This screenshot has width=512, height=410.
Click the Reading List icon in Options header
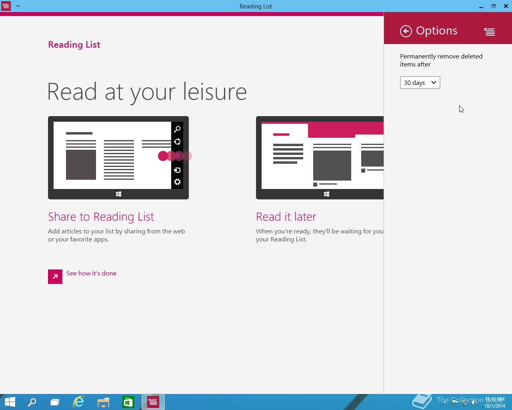click(x=490, y=32)
